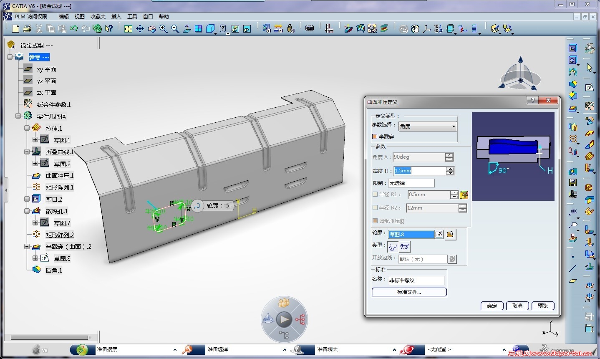Click the Axis System icon in toolbar
600x359 pixels.
[x=426, y=28]
